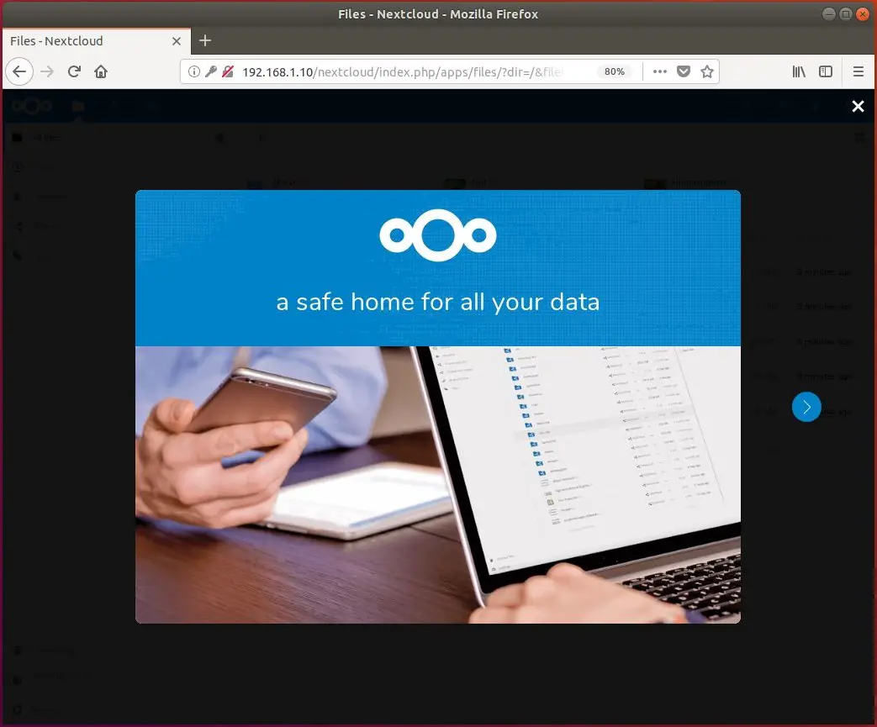Click the Nextcloud logo in the welcome banner
This screenshot has height=727, width=877.
pyautogui.click(x=438, y=235)
